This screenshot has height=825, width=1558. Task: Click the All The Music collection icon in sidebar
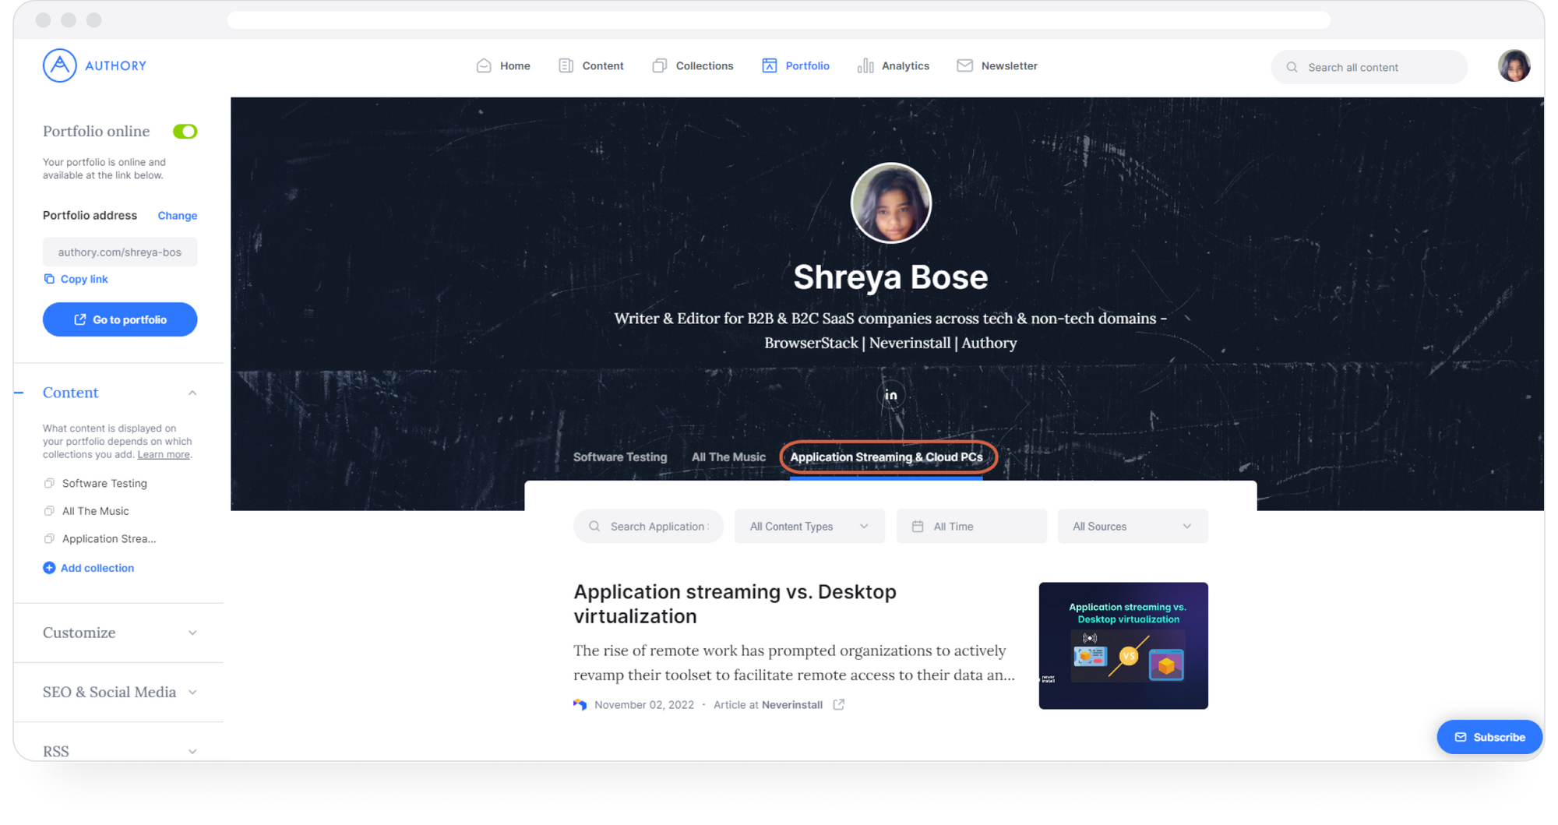tap(49, 511)
